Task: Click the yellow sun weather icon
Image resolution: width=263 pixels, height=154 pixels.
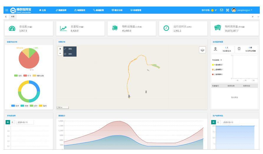Action: click(x=212, y=10)
